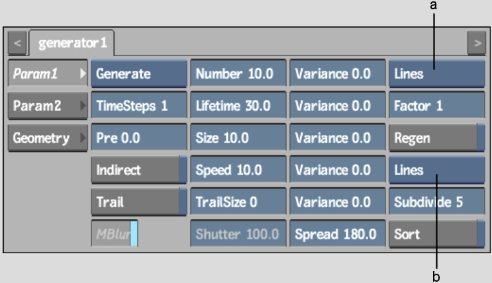This screenshot has height=283, width=492.
Task: Open the top Lines dropdown
Action: coord(437,73)
